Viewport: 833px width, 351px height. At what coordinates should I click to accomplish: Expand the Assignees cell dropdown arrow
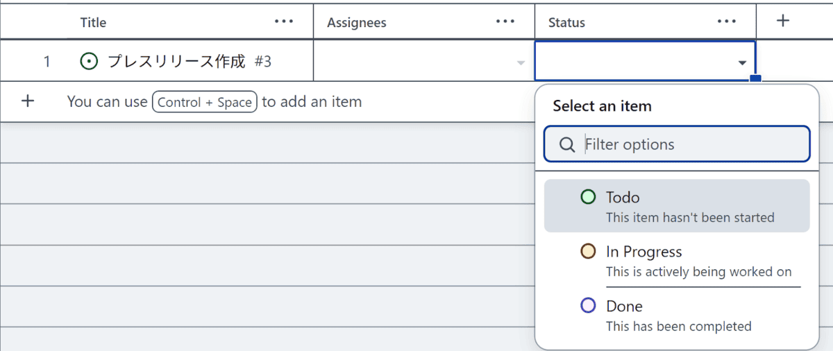click(x=521, y=62)
